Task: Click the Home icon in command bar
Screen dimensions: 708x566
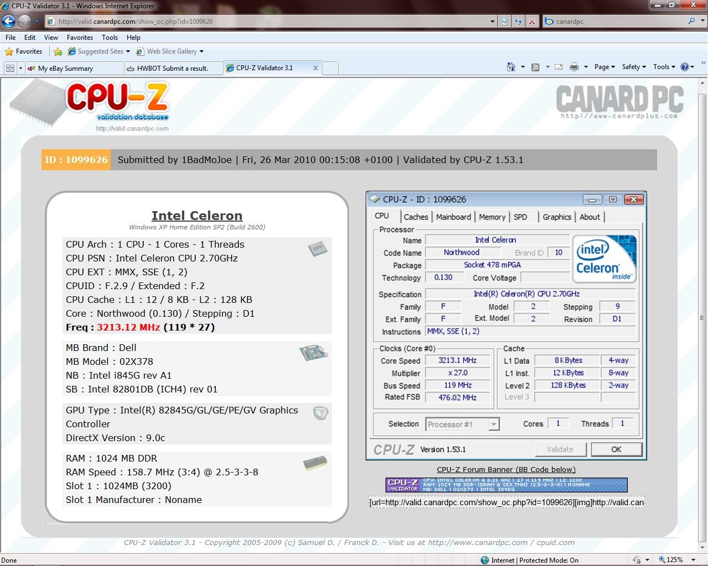Action: pos(511,67)
